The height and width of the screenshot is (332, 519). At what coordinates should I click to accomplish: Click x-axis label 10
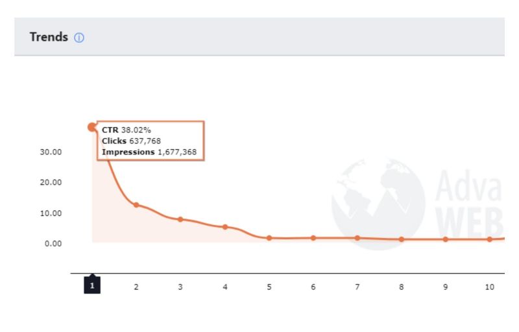tap(490, 287)
